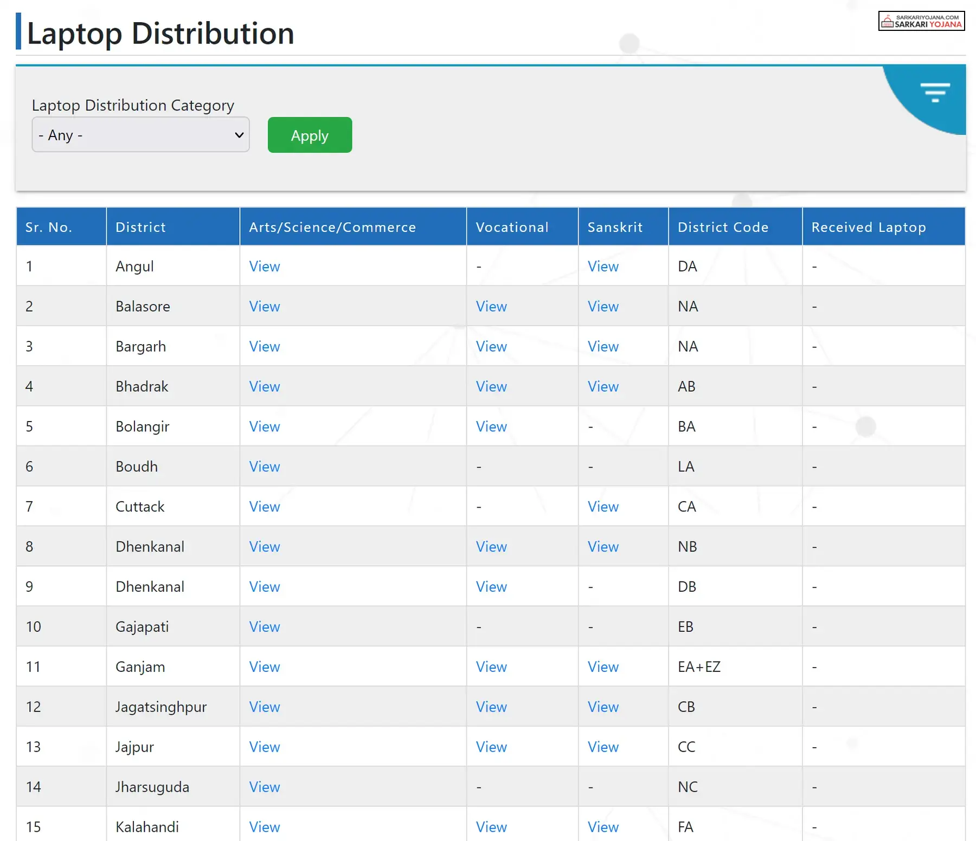Viewport: 976px width, 841px height.
Task: Click the Sarkari Yojana logo
Action: (921, 21)
